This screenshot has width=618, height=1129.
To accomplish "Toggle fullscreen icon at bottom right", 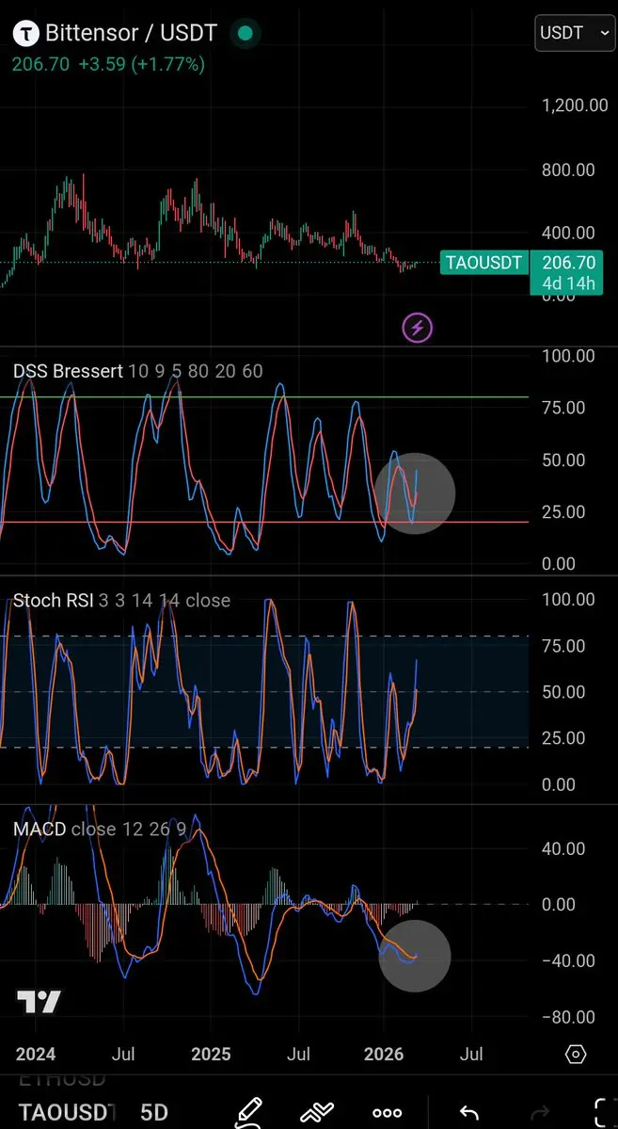I will [606, 1112].
